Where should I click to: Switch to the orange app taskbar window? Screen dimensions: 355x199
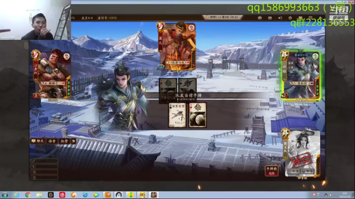108,195
